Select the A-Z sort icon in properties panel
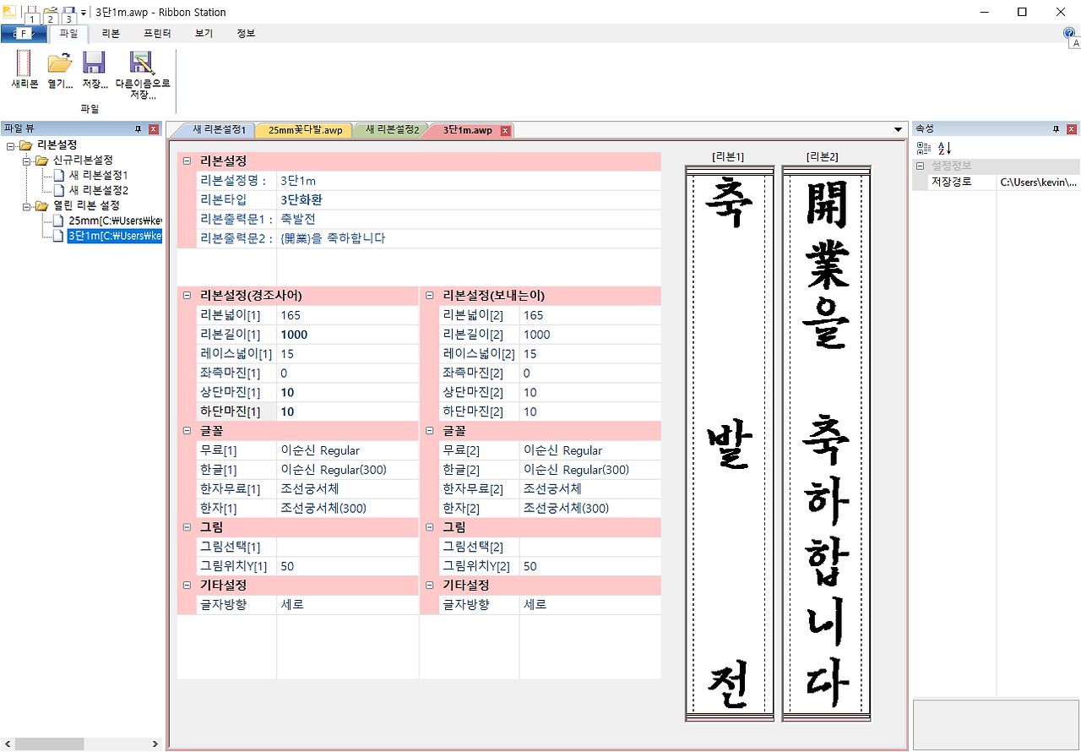 [x=943, y=147]
